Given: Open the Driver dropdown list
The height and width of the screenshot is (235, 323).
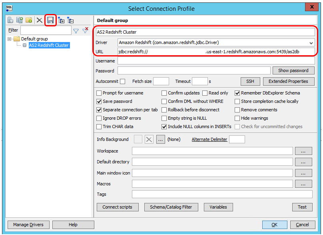Looking at the screenshot, I should pyautogui.click(x=311, y=43).
